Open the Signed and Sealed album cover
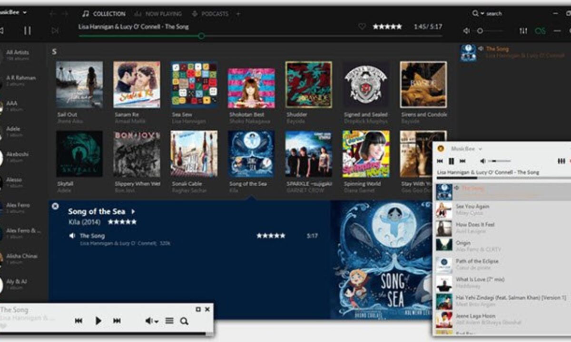Image resolution: width=571 pixels, height=342 pixels. [x=366, y=85]
